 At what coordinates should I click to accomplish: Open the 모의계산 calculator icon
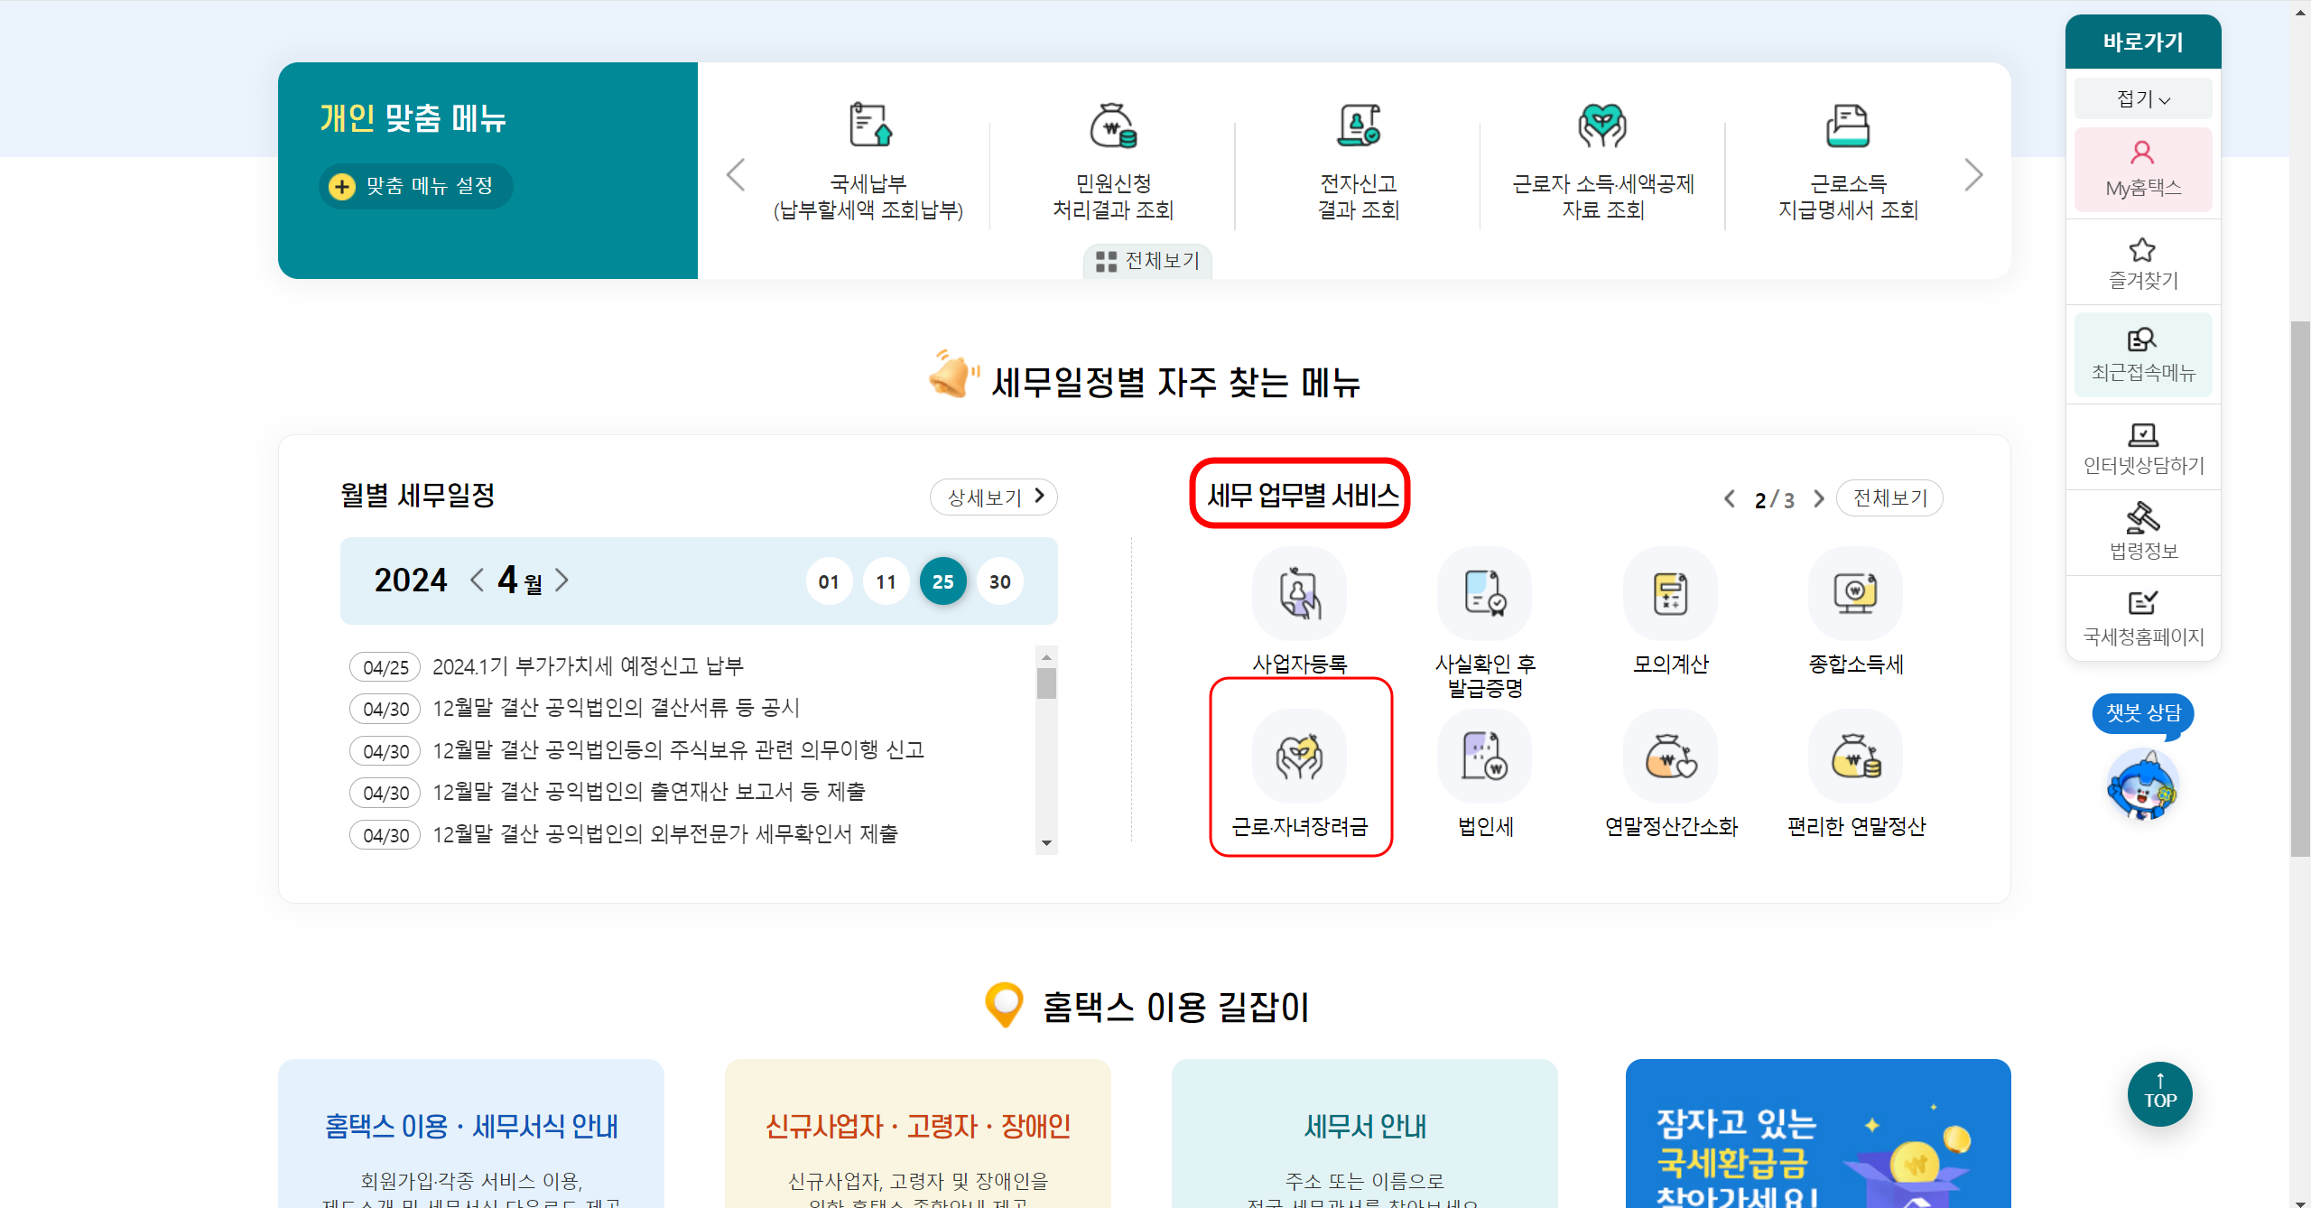(x=1670, y=594)
